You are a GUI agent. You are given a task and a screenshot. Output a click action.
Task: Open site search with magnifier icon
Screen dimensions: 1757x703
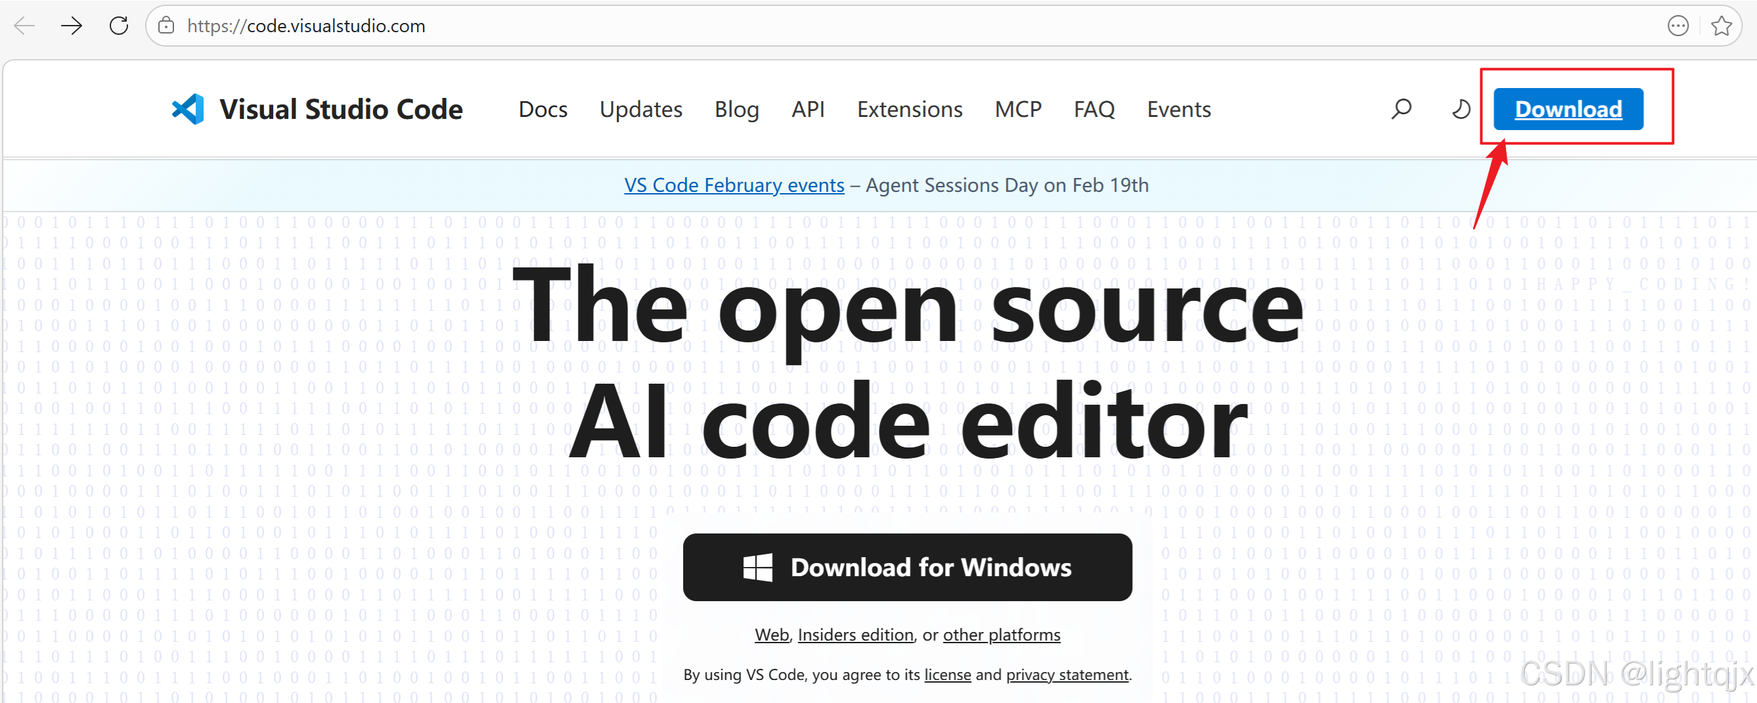(1401, 109)
